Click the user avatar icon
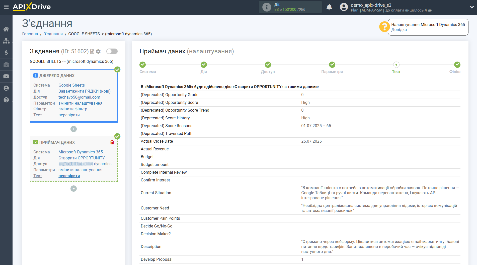The image size is (477, 265). click(x=344, y=7)
